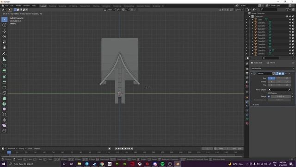Enable the Clipping checkbox

tap(269, 93)
